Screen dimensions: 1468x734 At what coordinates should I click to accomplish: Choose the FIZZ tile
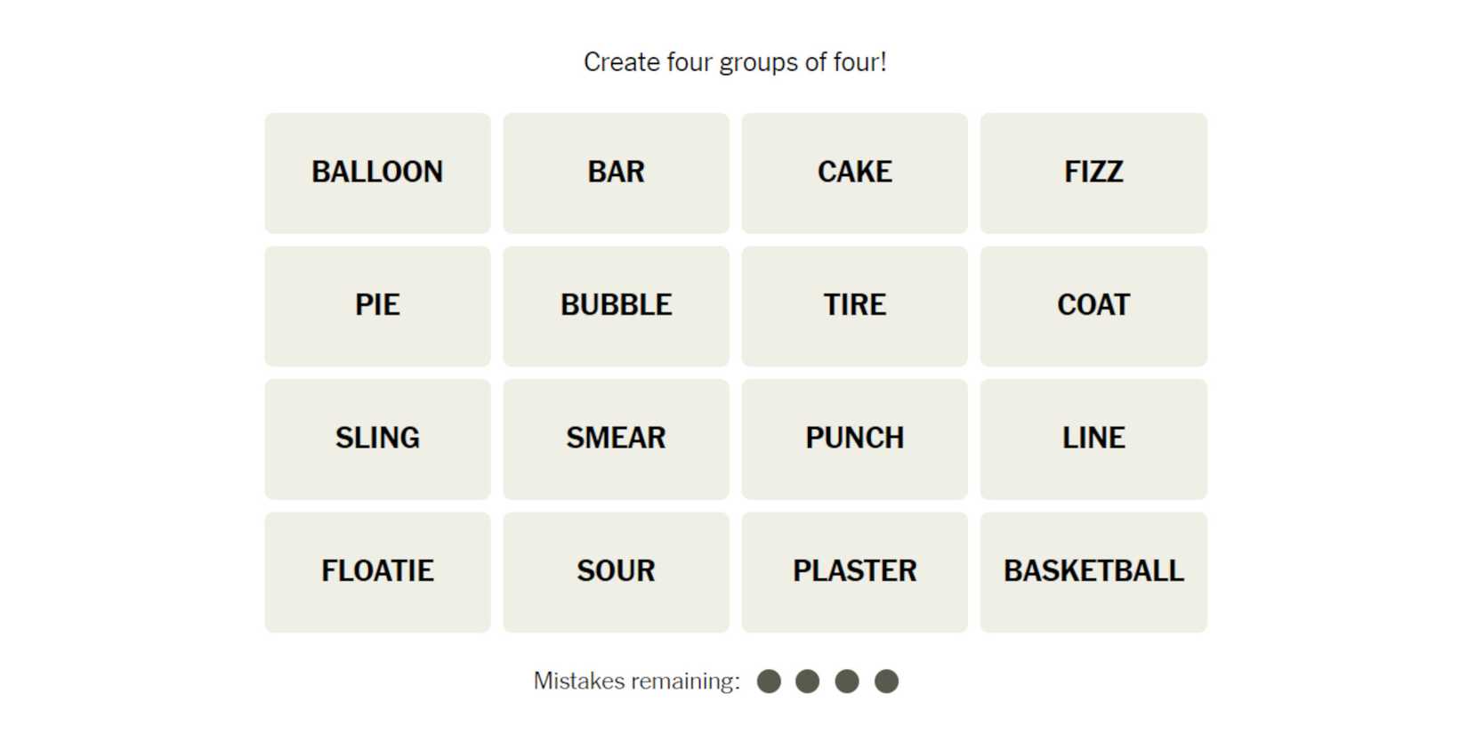coord(1093,173)
